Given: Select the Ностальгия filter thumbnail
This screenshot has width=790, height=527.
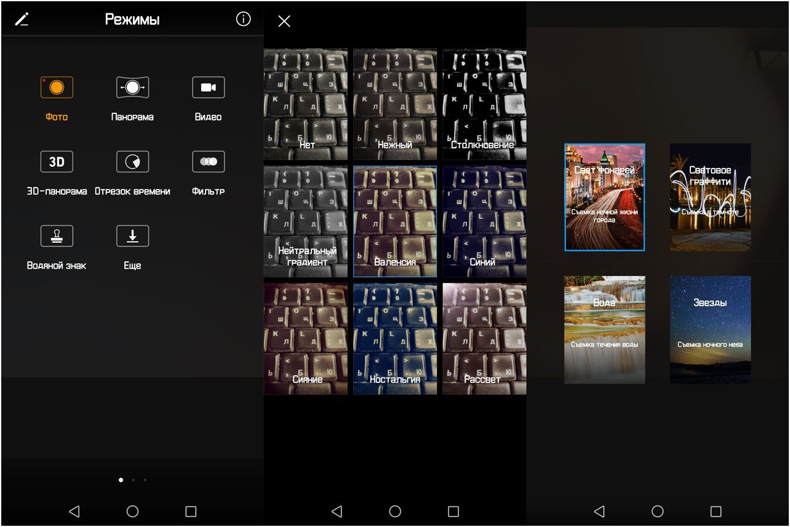Looking at the screenshot, I should pyautogui.click(x=395, y=338).
